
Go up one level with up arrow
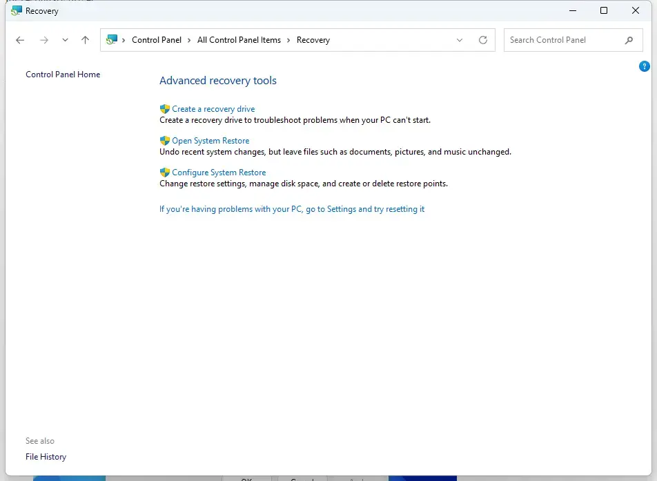point(85,40)
